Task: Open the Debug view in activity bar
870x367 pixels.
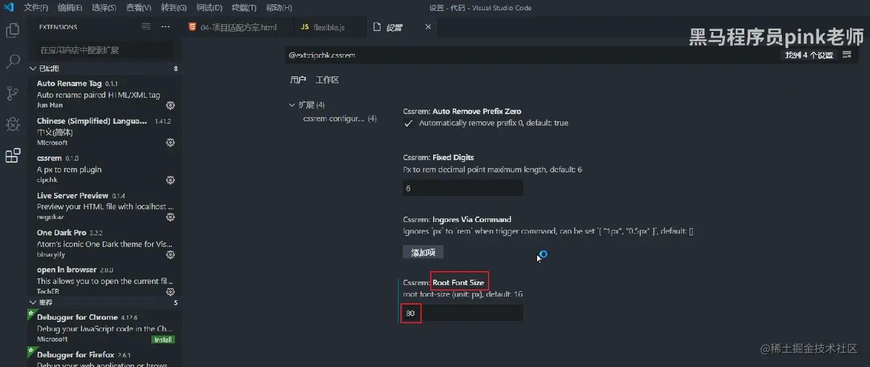Action: click(13, 124)
